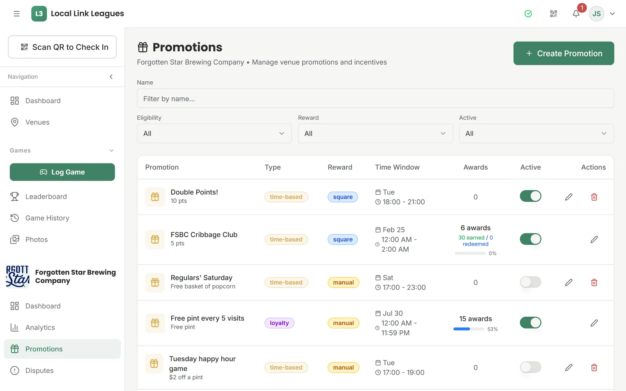Click the green check status icon
Image resolution: width=626 pixels, height=391 pixels.
[x=528, y=14]
